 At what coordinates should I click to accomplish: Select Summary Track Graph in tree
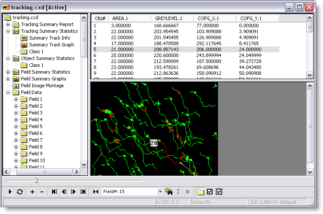(51, 45)
